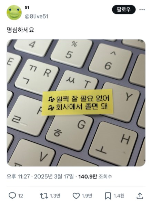Click the 140.9만 조회수 view count
Viewport: 152px width, 201px height.
coord(95,177)
